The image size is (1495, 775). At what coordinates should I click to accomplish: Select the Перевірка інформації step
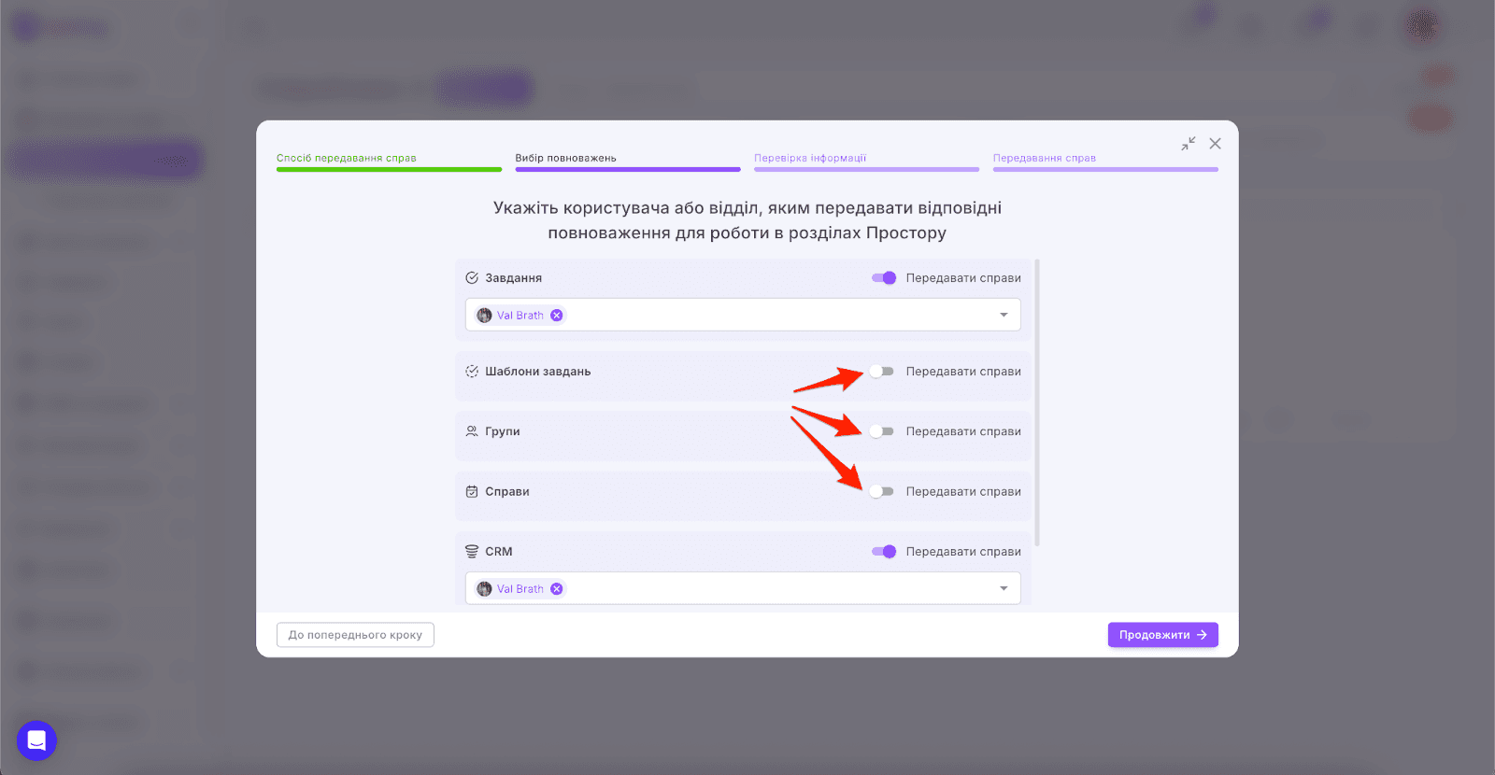click(x=867, y=162)
